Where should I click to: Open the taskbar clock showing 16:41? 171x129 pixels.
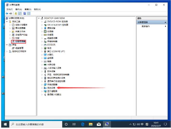tap(156, 124)
